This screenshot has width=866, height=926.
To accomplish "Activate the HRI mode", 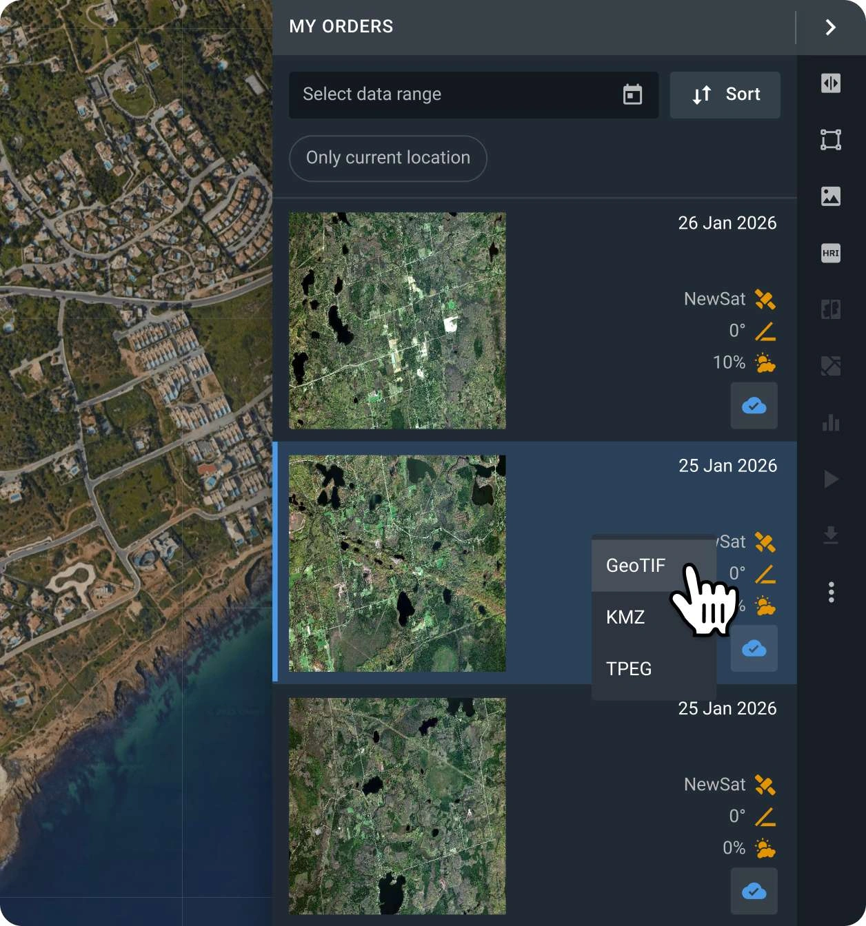I will pos(831,253).
